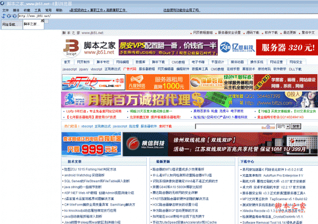The image size is (318, 224).
Task: Expand the 站内 search scope dropdown
Action: pyautogui.click(x=283, y=127)
